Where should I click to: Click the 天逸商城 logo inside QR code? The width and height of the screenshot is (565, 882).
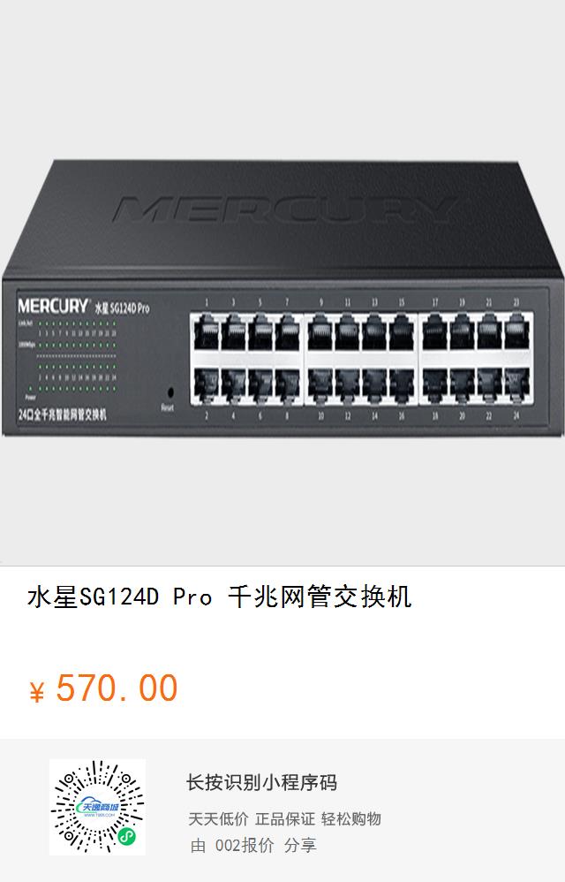coord(97,808)
